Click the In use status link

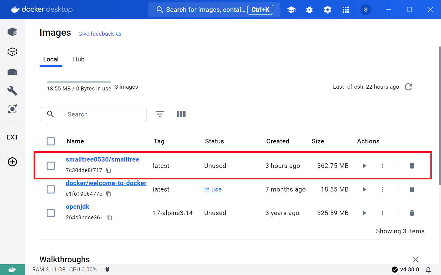pos(213,189)
